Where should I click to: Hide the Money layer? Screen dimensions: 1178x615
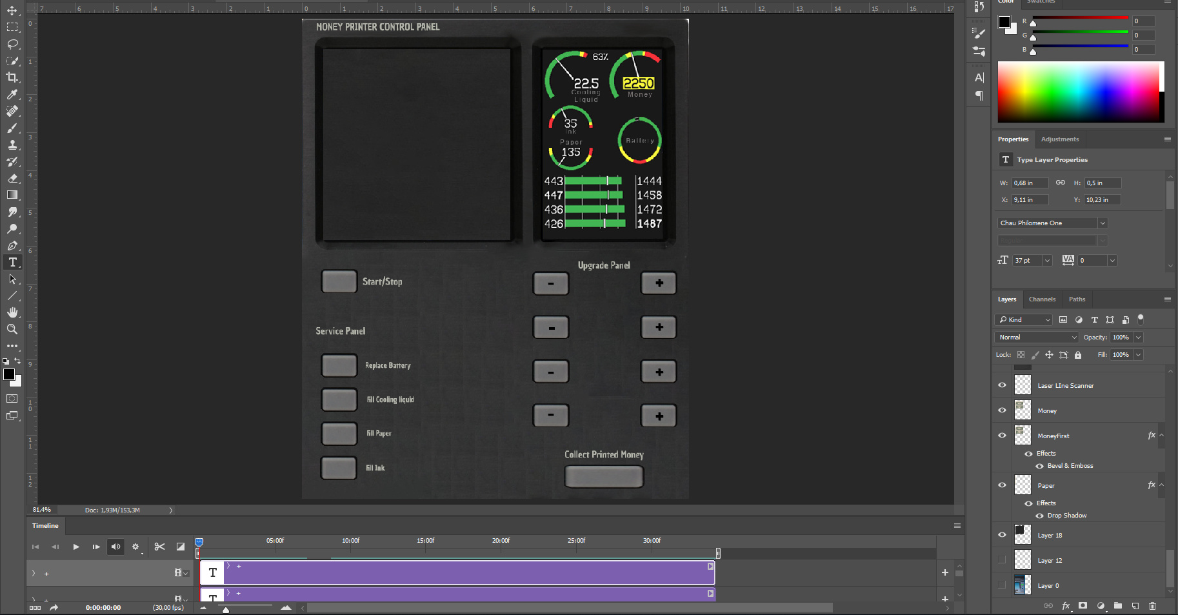(1002, 410)
